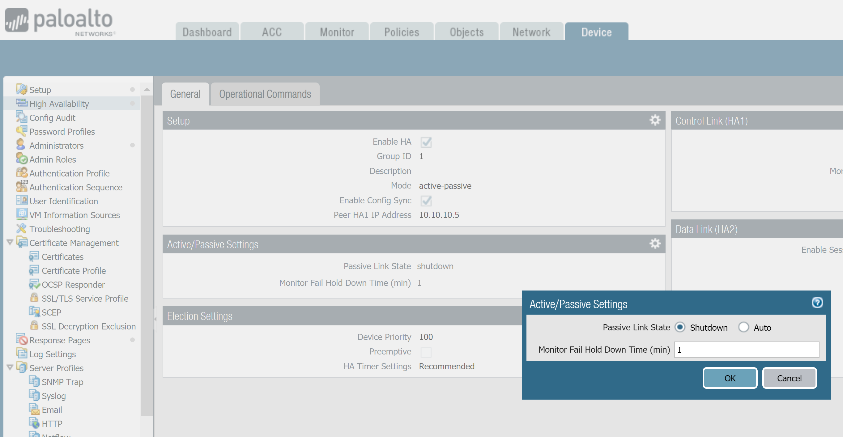
Task: Collapse the Certificate Management tree
Action: click(10, 242)
